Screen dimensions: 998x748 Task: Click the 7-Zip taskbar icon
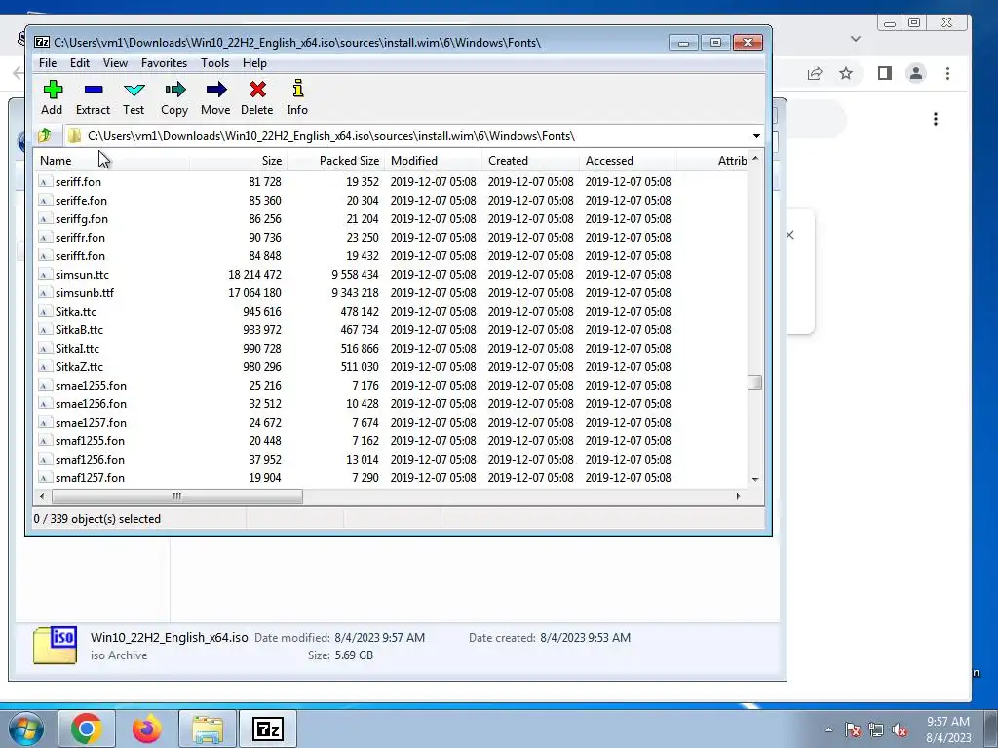[x=267, y=729]
